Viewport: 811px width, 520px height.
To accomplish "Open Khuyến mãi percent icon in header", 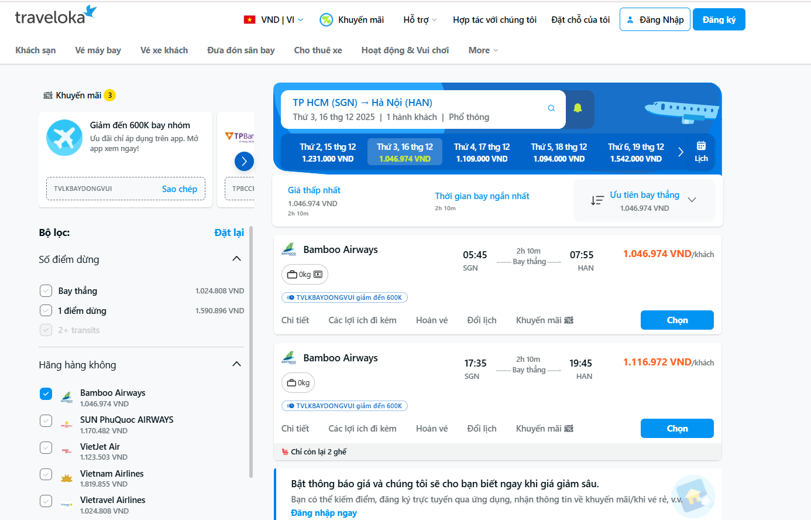I will coord(326,20).
